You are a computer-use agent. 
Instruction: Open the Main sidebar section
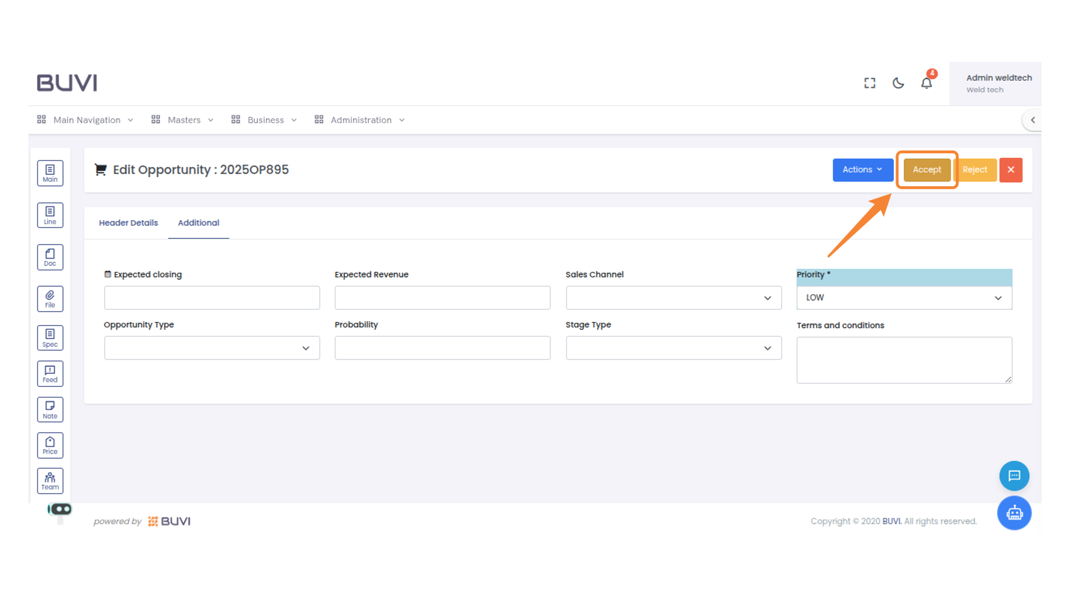(50, 173)
